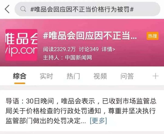Click the 热搜 orange badge

tap(153, 36)
